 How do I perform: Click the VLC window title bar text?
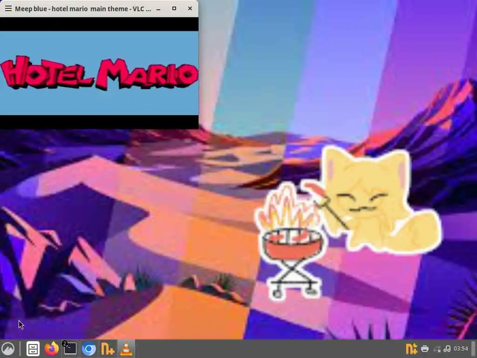(83, 9)
